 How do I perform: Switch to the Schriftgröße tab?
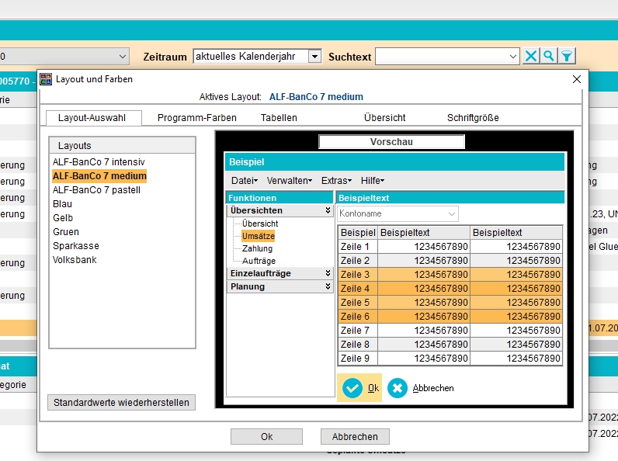point(473,118)
